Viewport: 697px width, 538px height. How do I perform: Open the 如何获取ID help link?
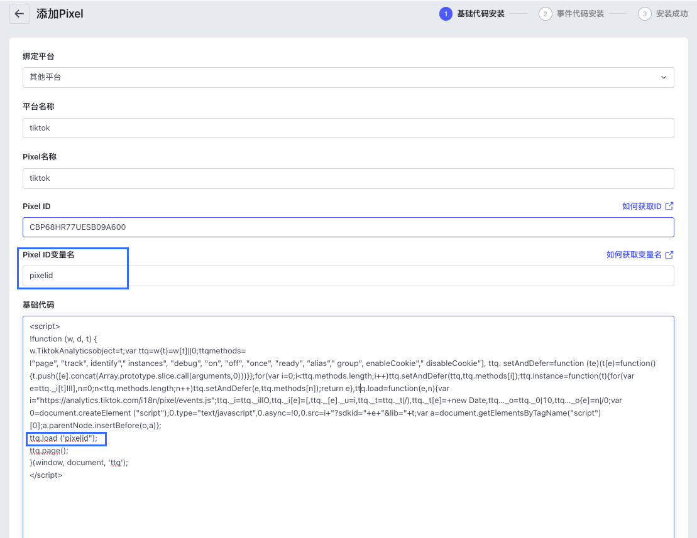pos(642,206)
